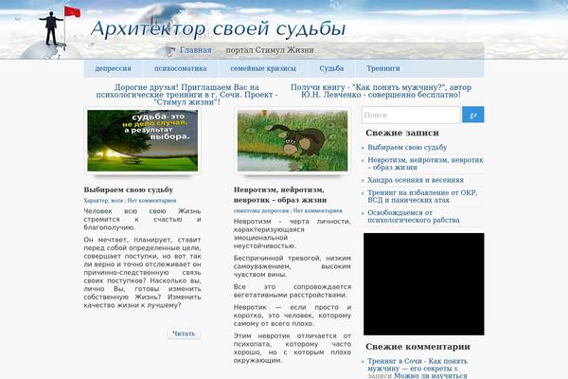Open sidebar entry Освобождаемся от психологического рабства
The width and height of the screenshot is (568, 379).
coord(414,216)
